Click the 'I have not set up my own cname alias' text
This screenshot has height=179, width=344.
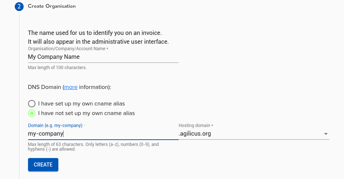pos(86,113)
